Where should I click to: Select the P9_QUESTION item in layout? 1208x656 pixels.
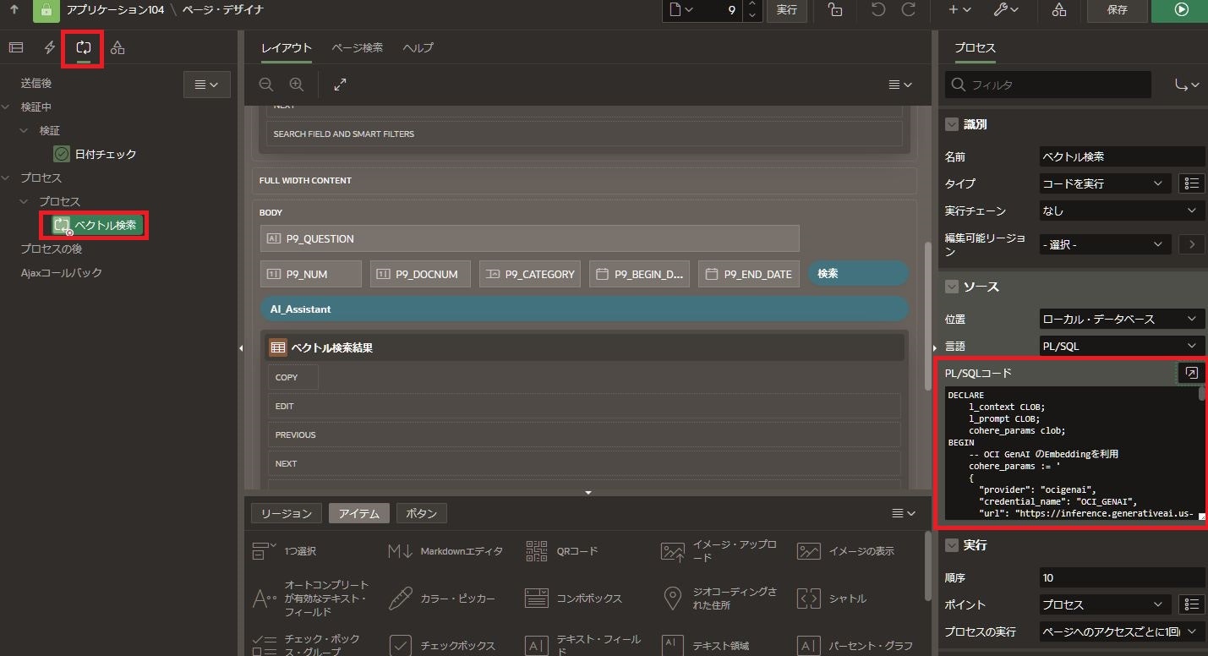(530, 238)
